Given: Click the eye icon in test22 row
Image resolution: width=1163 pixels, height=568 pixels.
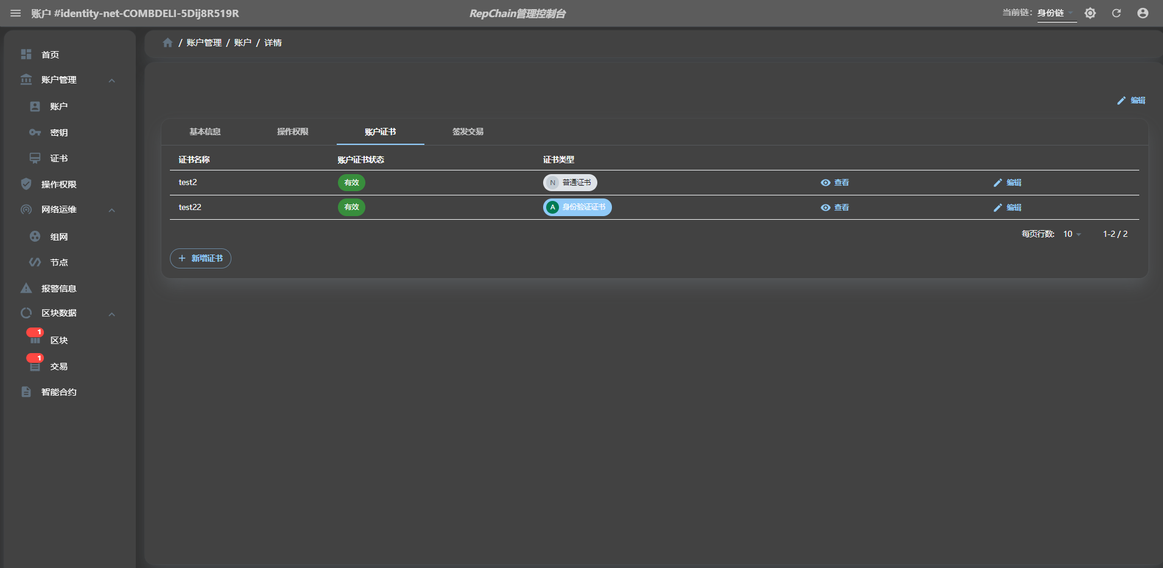Looking at the screenshot, I should (x=826, y=208).
